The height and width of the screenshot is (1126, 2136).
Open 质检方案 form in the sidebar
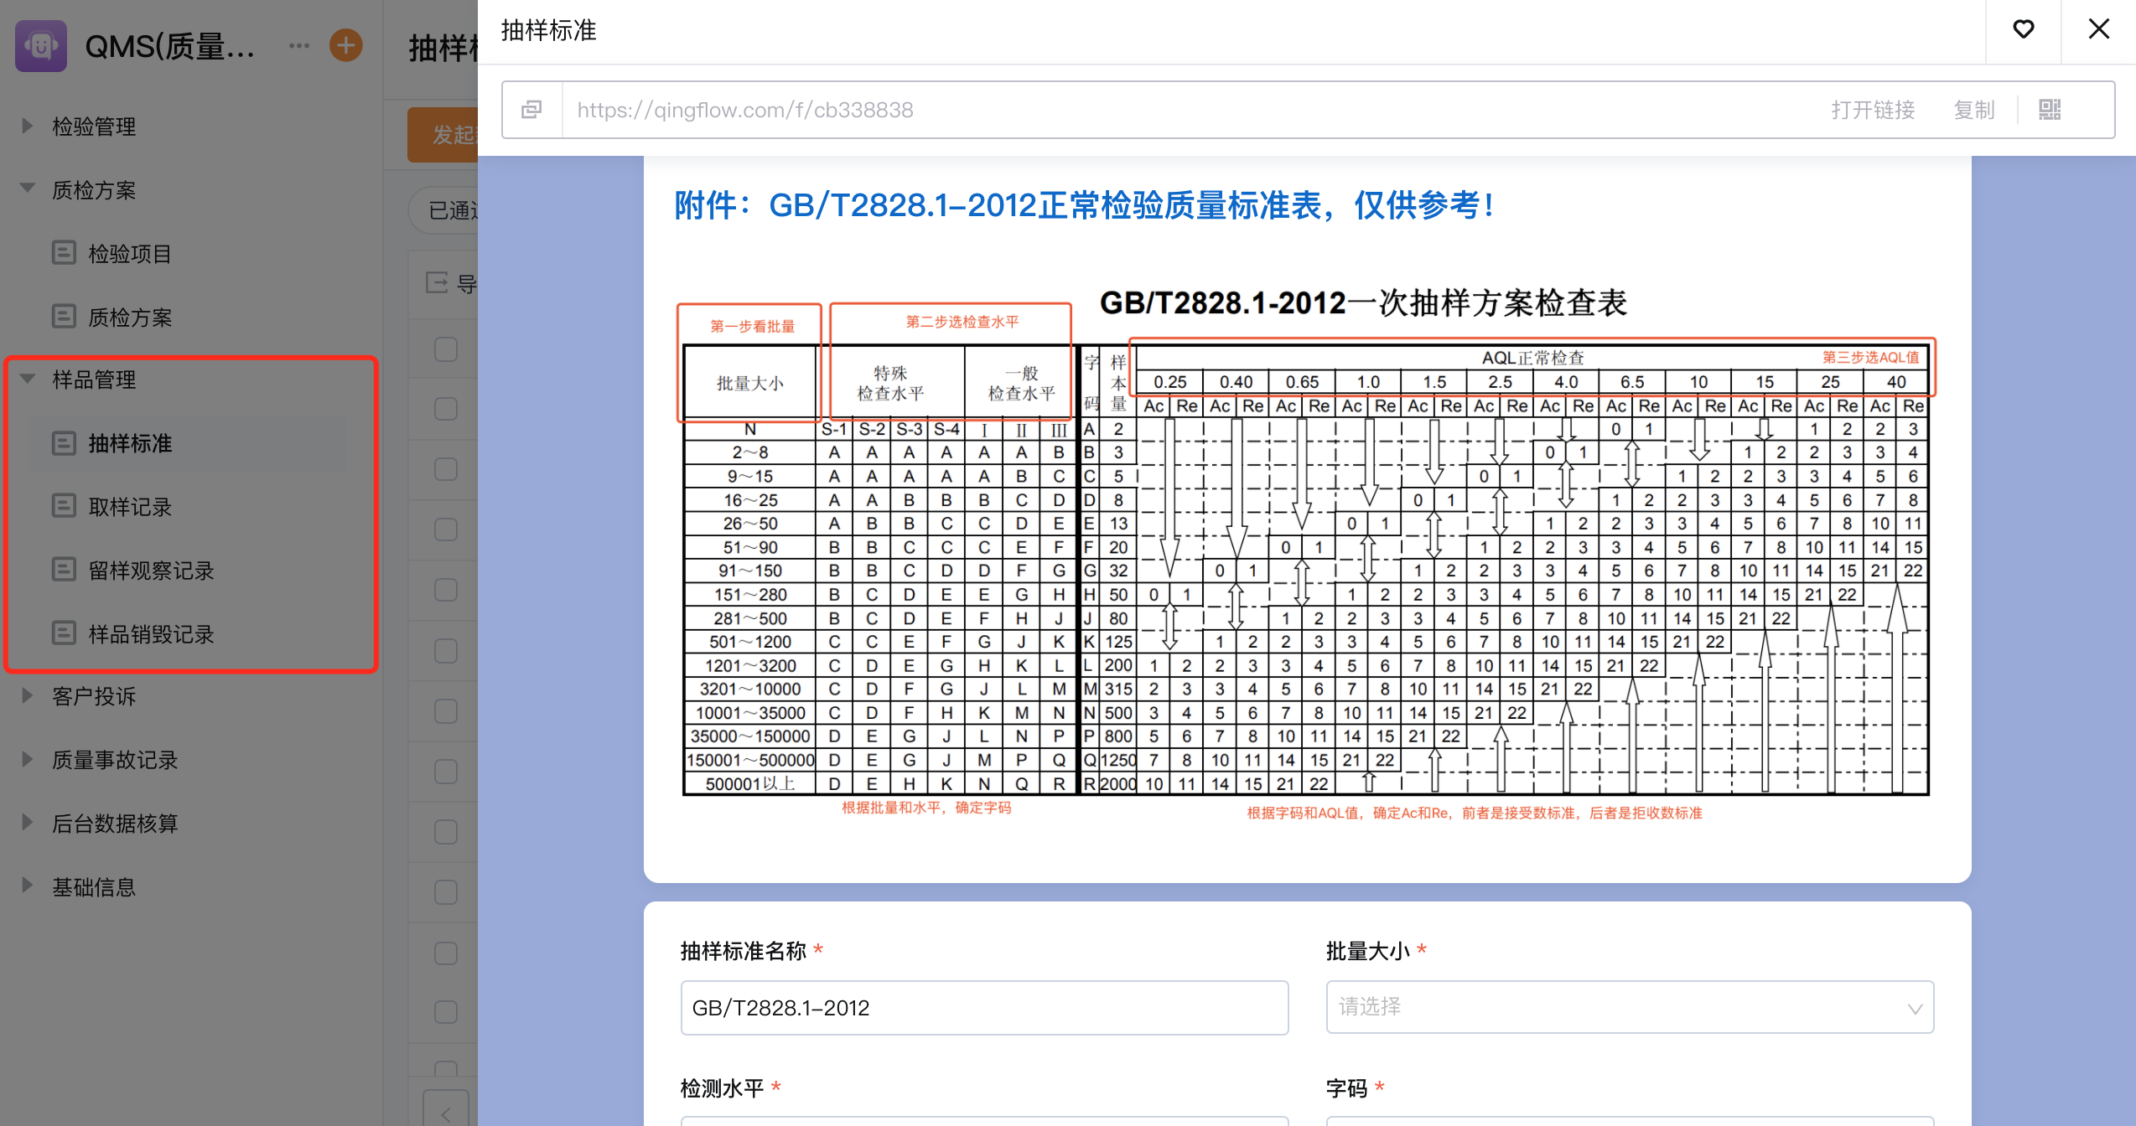[130, 318]
